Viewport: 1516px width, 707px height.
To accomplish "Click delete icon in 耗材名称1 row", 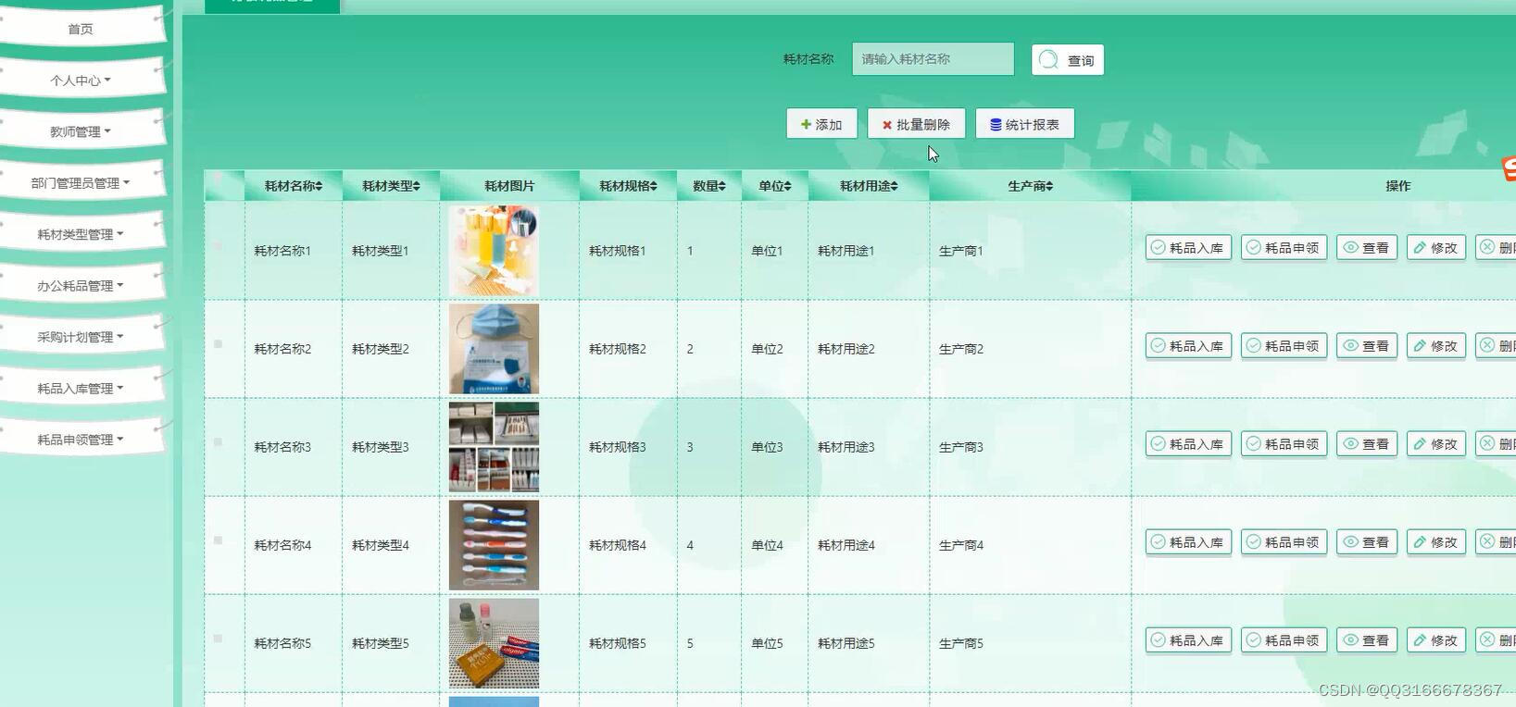I will click(1487, 247).
